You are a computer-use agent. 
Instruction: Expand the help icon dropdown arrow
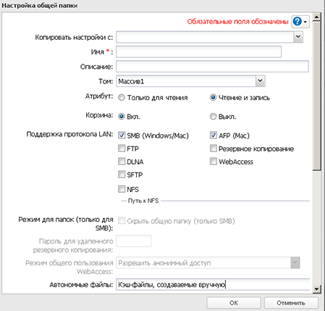tap(305, 22)
